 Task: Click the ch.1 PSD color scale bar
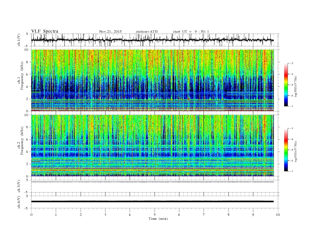tap(286, 85)
